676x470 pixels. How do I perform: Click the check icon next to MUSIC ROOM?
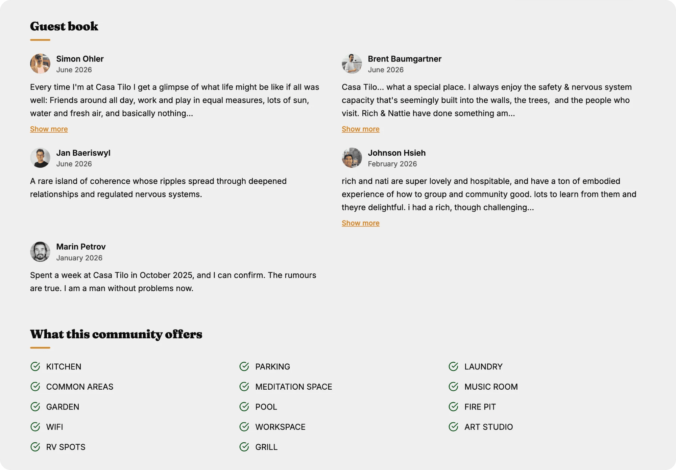[x=453, y=387]
